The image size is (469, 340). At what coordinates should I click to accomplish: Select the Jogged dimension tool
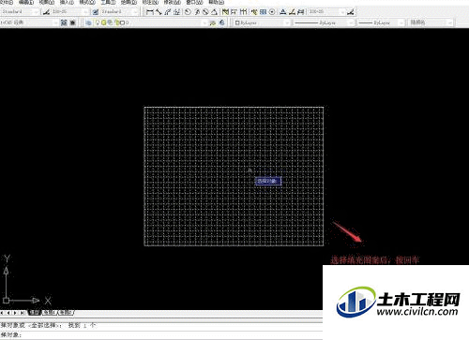pyautogui.click(x=197, y=12)
